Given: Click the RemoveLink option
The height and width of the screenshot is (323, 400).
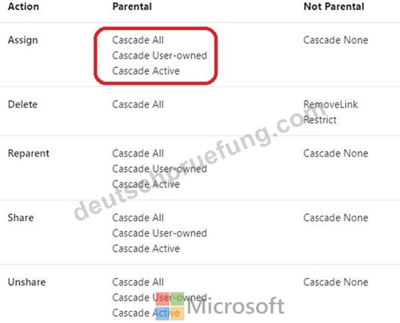Looking at the screenshot, I should pos(331,104).
